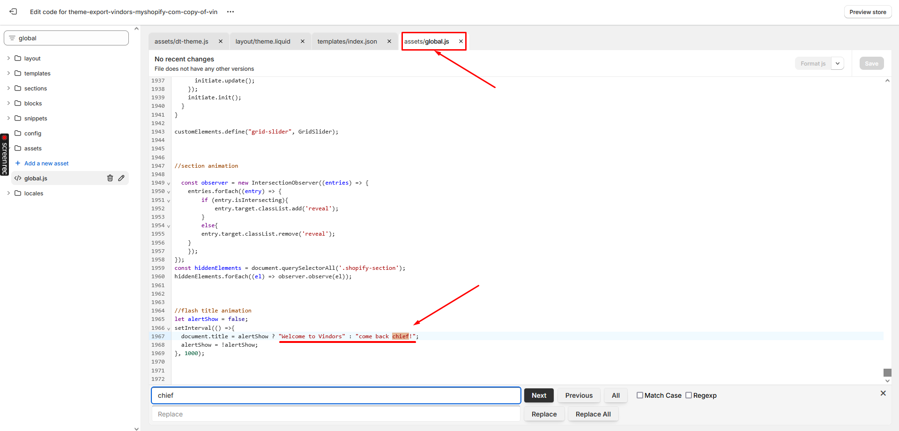Close the layout/theme.liquid tab
Screen dimensions: 899x431
click(303, 41)
